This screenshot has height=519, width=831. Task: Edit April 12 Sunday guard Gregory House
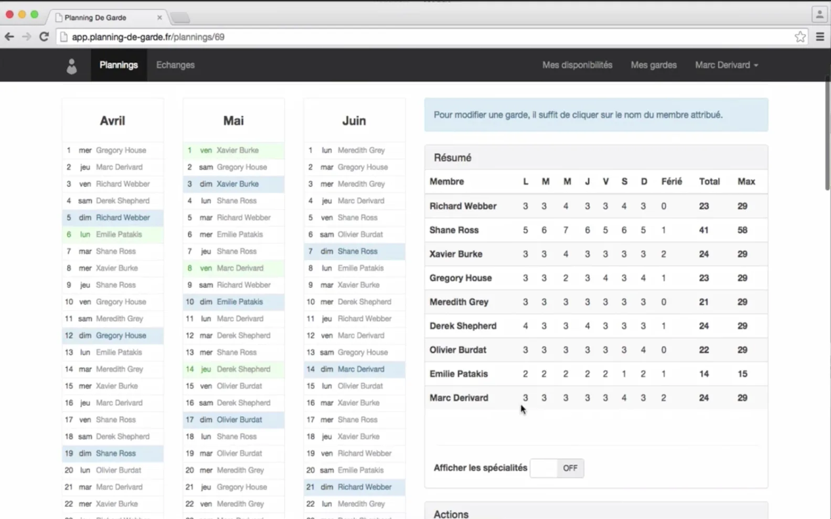point(121,336)
